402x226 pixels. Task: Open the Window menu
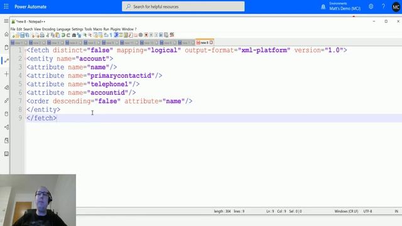(128, 30)
